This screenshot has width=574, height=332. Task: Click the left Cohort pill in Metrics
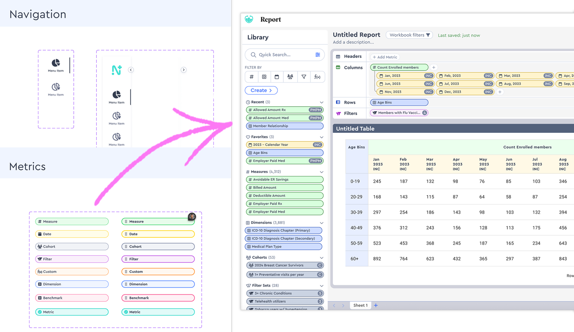click(x=72, y=246)
